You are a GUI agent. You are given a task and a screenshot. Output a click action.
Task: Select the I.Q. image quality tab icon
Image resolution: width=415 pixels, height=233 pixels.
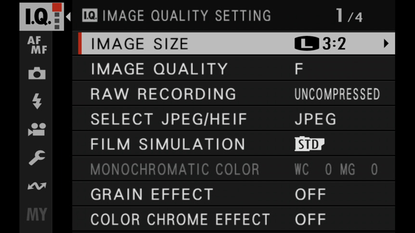click(x=41, y=16)
